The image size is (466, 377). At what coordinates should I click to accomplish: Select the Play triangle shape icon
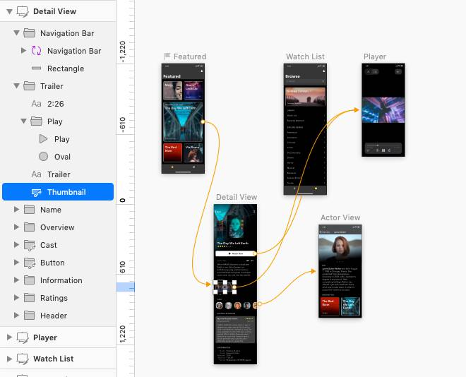[44, 139]
